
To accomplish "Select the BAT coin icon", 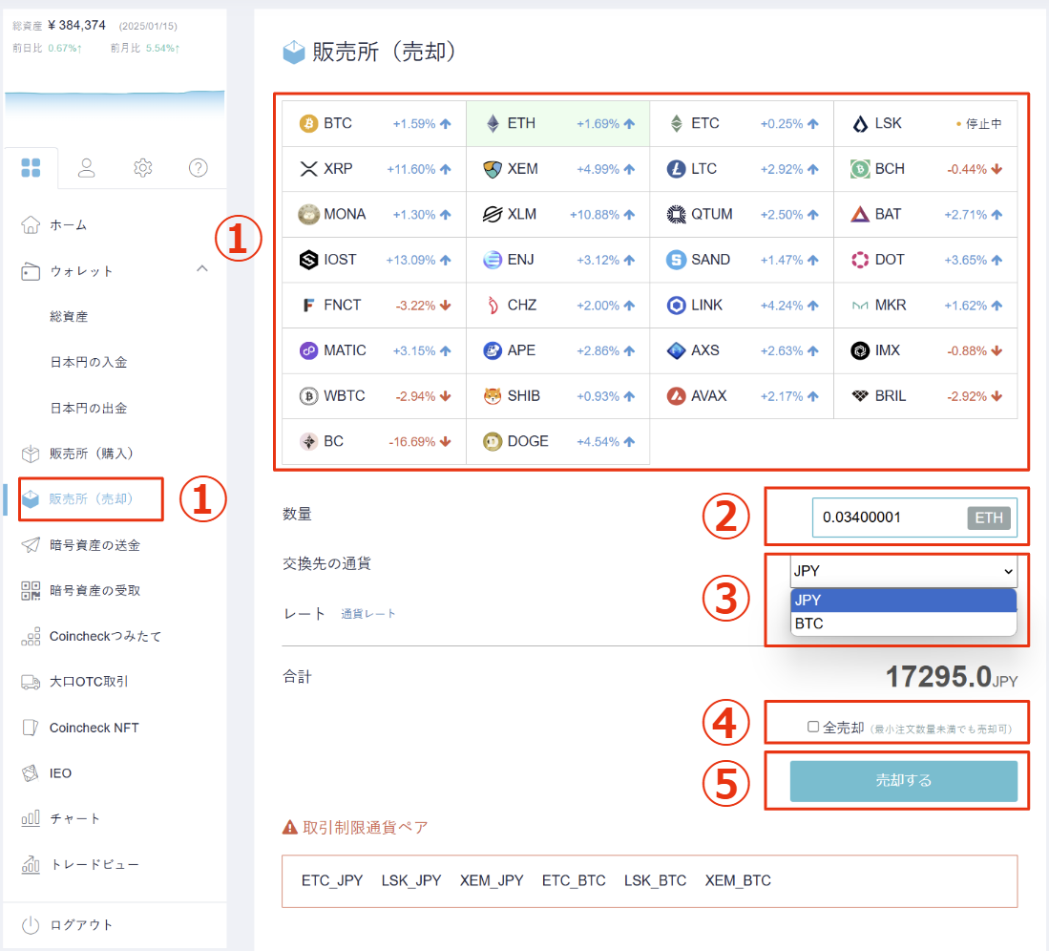I will pyautogui.click(x=860, y=214).
